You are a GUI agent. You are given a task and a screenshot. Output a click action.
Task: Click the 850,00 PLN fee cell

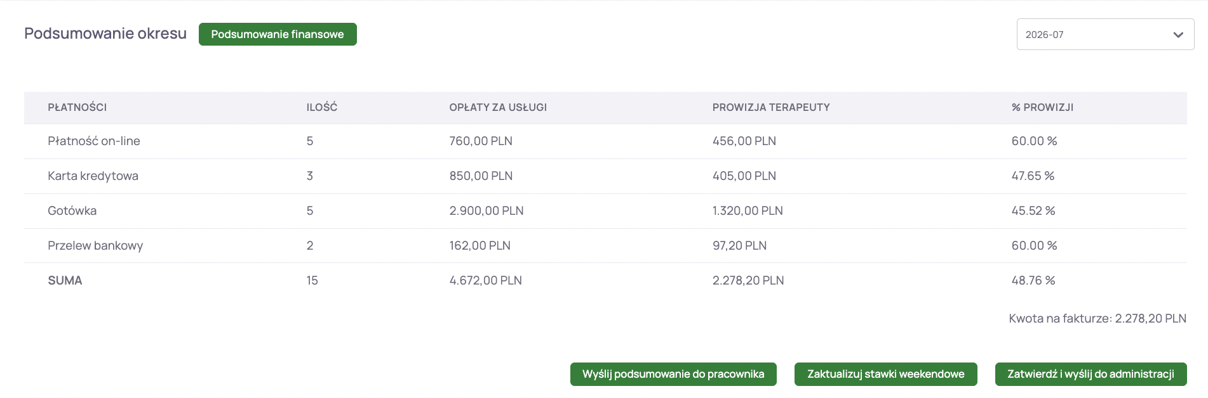[481, 176]
